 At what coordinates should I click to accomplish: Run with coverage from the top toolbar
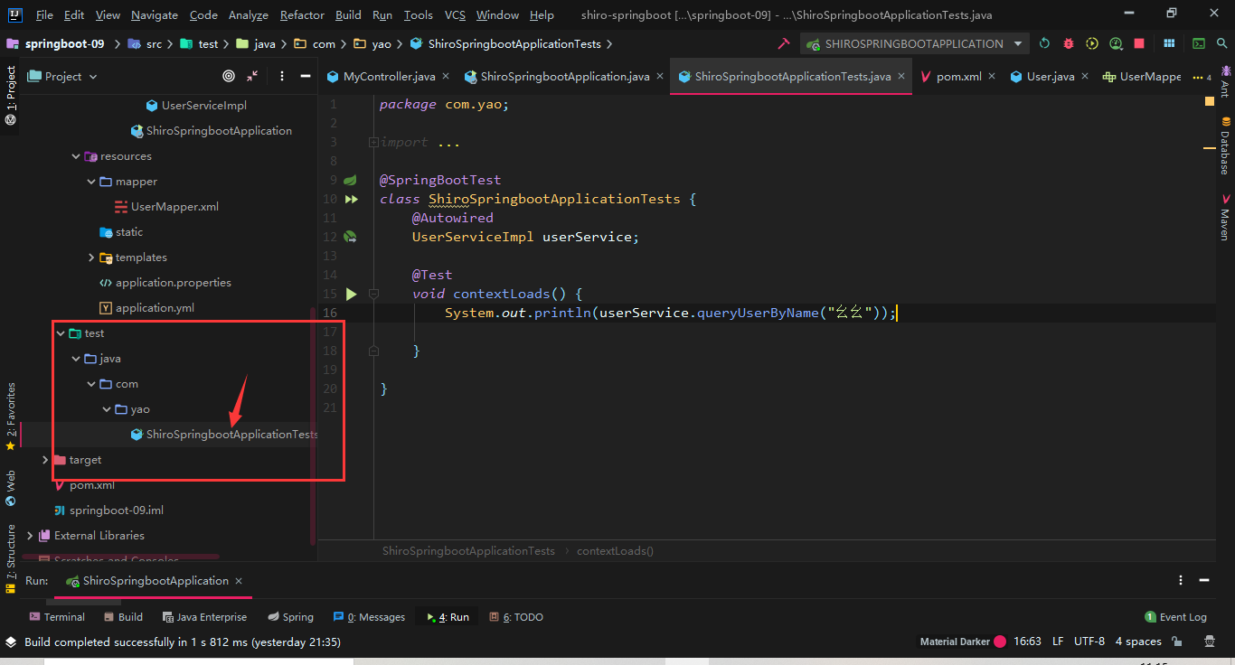pos(1092,43)
